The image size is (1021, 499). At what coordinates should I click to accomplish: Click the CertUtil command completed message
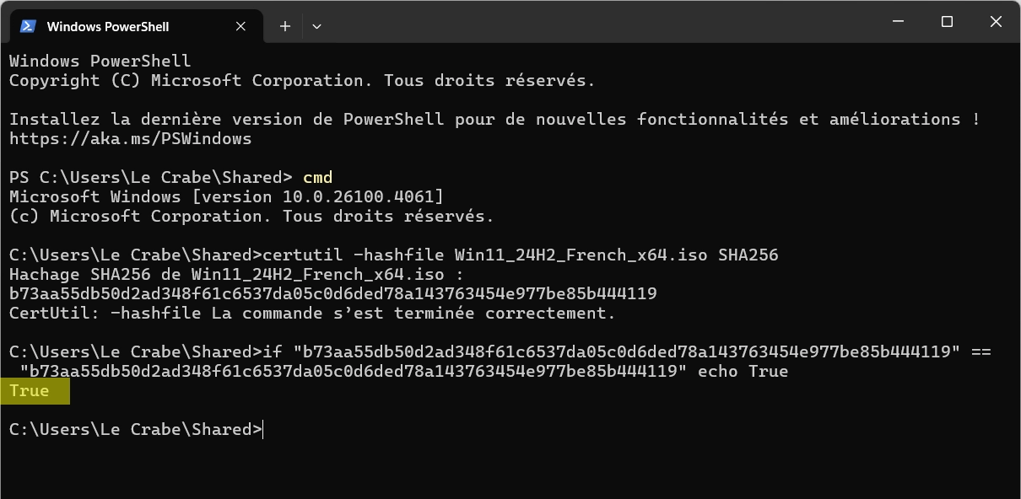[313, 313]
